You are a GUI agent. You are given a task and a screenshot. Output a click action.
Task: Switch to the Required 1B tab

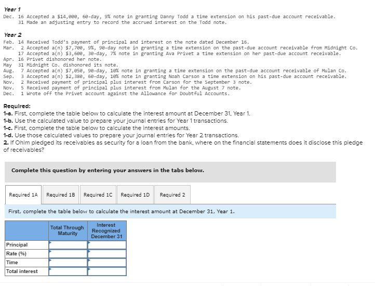pyautogui.click(x=61, y=194)
